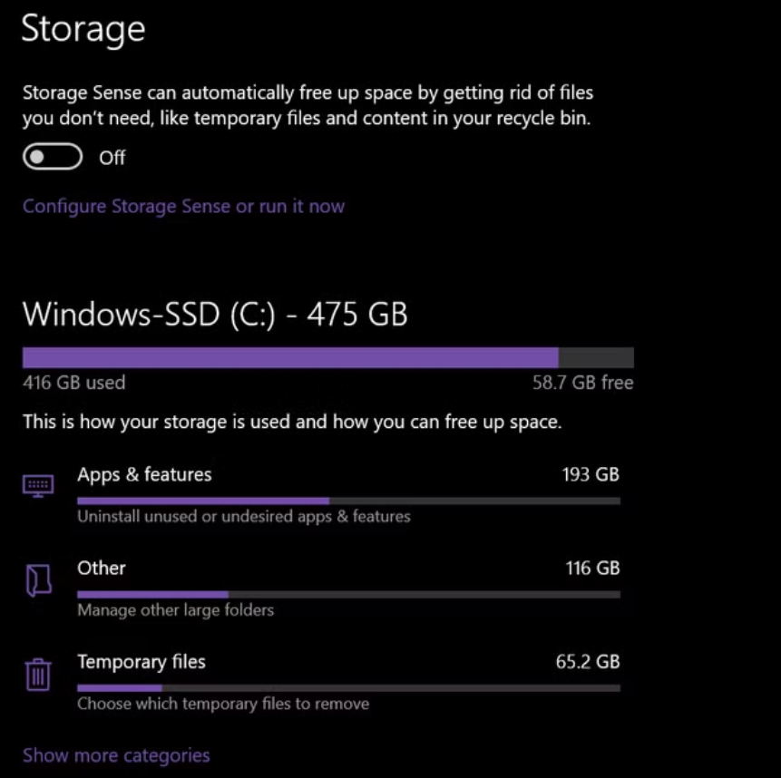The height and width of the screenshot is (778, 781).
Task: Click the Apps & features usage progress bar
Action: tap(347, 501)
